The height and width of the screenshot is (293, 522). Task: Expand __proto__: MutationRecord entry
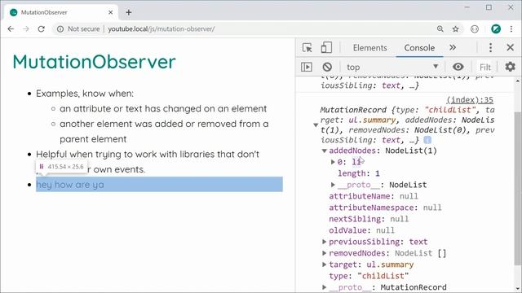tap(324, 287)
